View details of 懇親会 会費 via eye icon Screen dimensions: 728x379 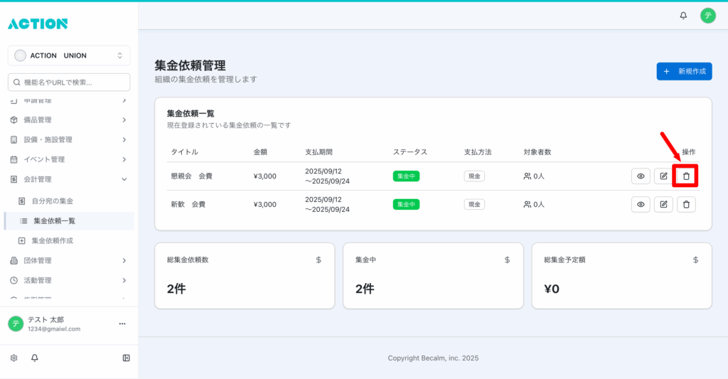coord(641,176)
